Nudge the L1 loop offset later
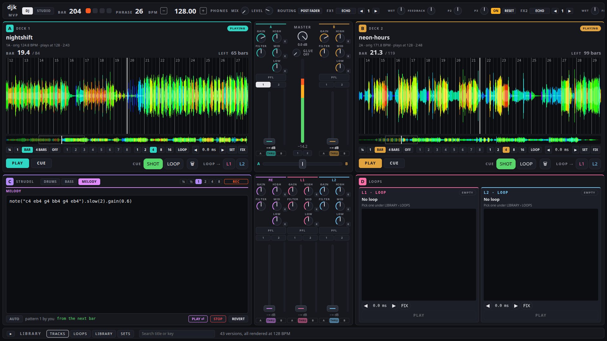 pos(394,306)
